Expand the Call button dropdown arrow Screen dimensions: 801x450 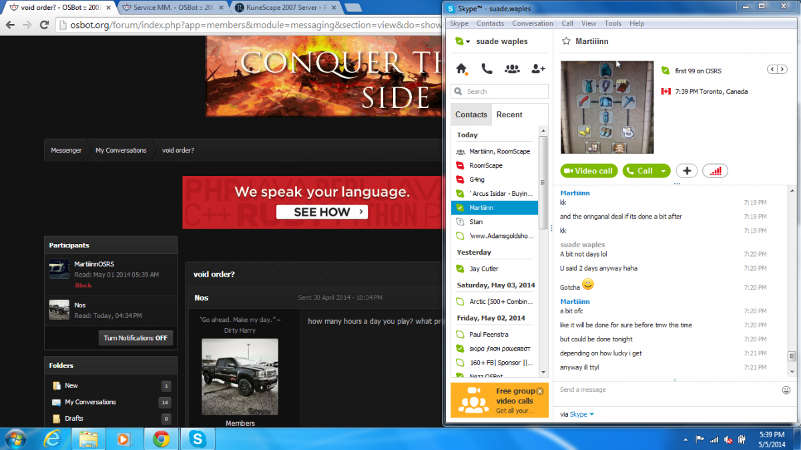click(663, 171)
